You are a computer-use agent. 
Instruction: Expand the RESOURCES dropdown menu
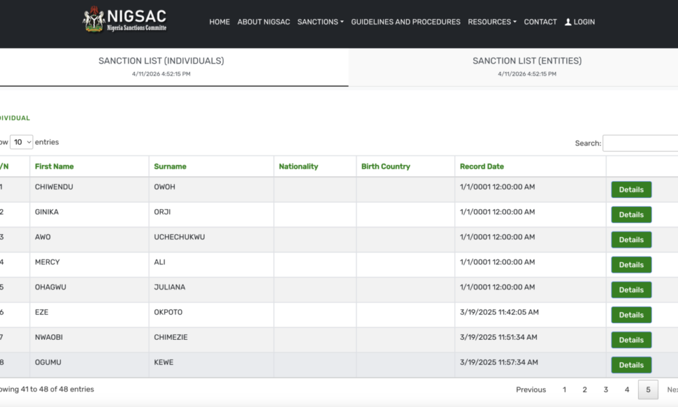[492, 22]
